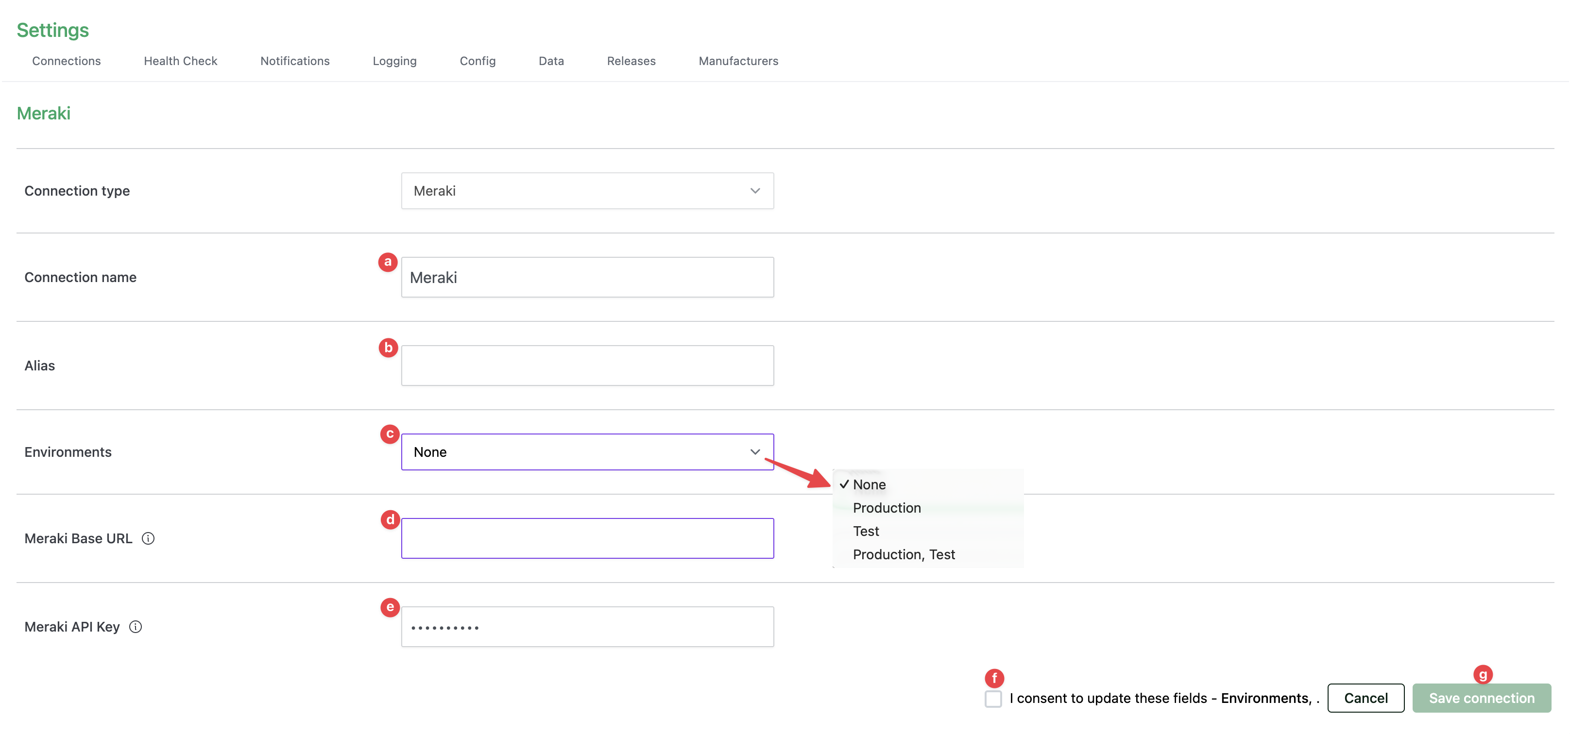The height and width of the screenshot is (734, 1570).
Task: Open the Data tab
Action: 551,61
